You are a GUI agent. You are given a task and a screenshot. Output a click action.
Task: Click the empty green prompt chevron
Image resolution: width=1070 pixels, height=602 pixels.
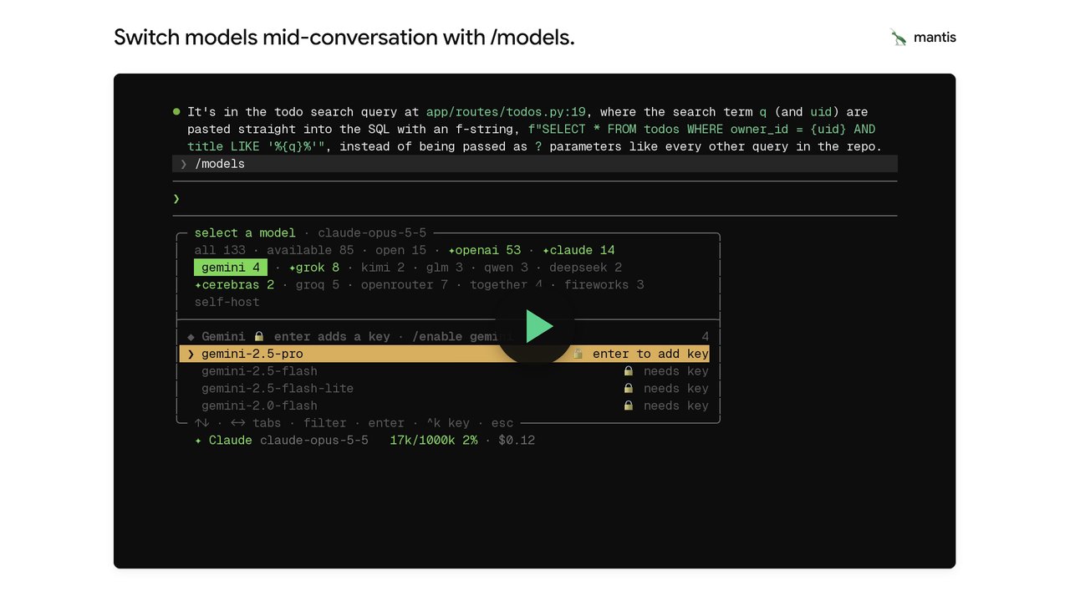pos(176,199)
